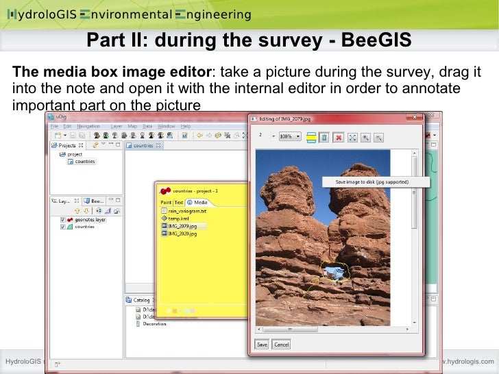Screen dimensions: 499x374
Task: Click the rightmost icon in Layers toolbar
Action: [117, 211]
